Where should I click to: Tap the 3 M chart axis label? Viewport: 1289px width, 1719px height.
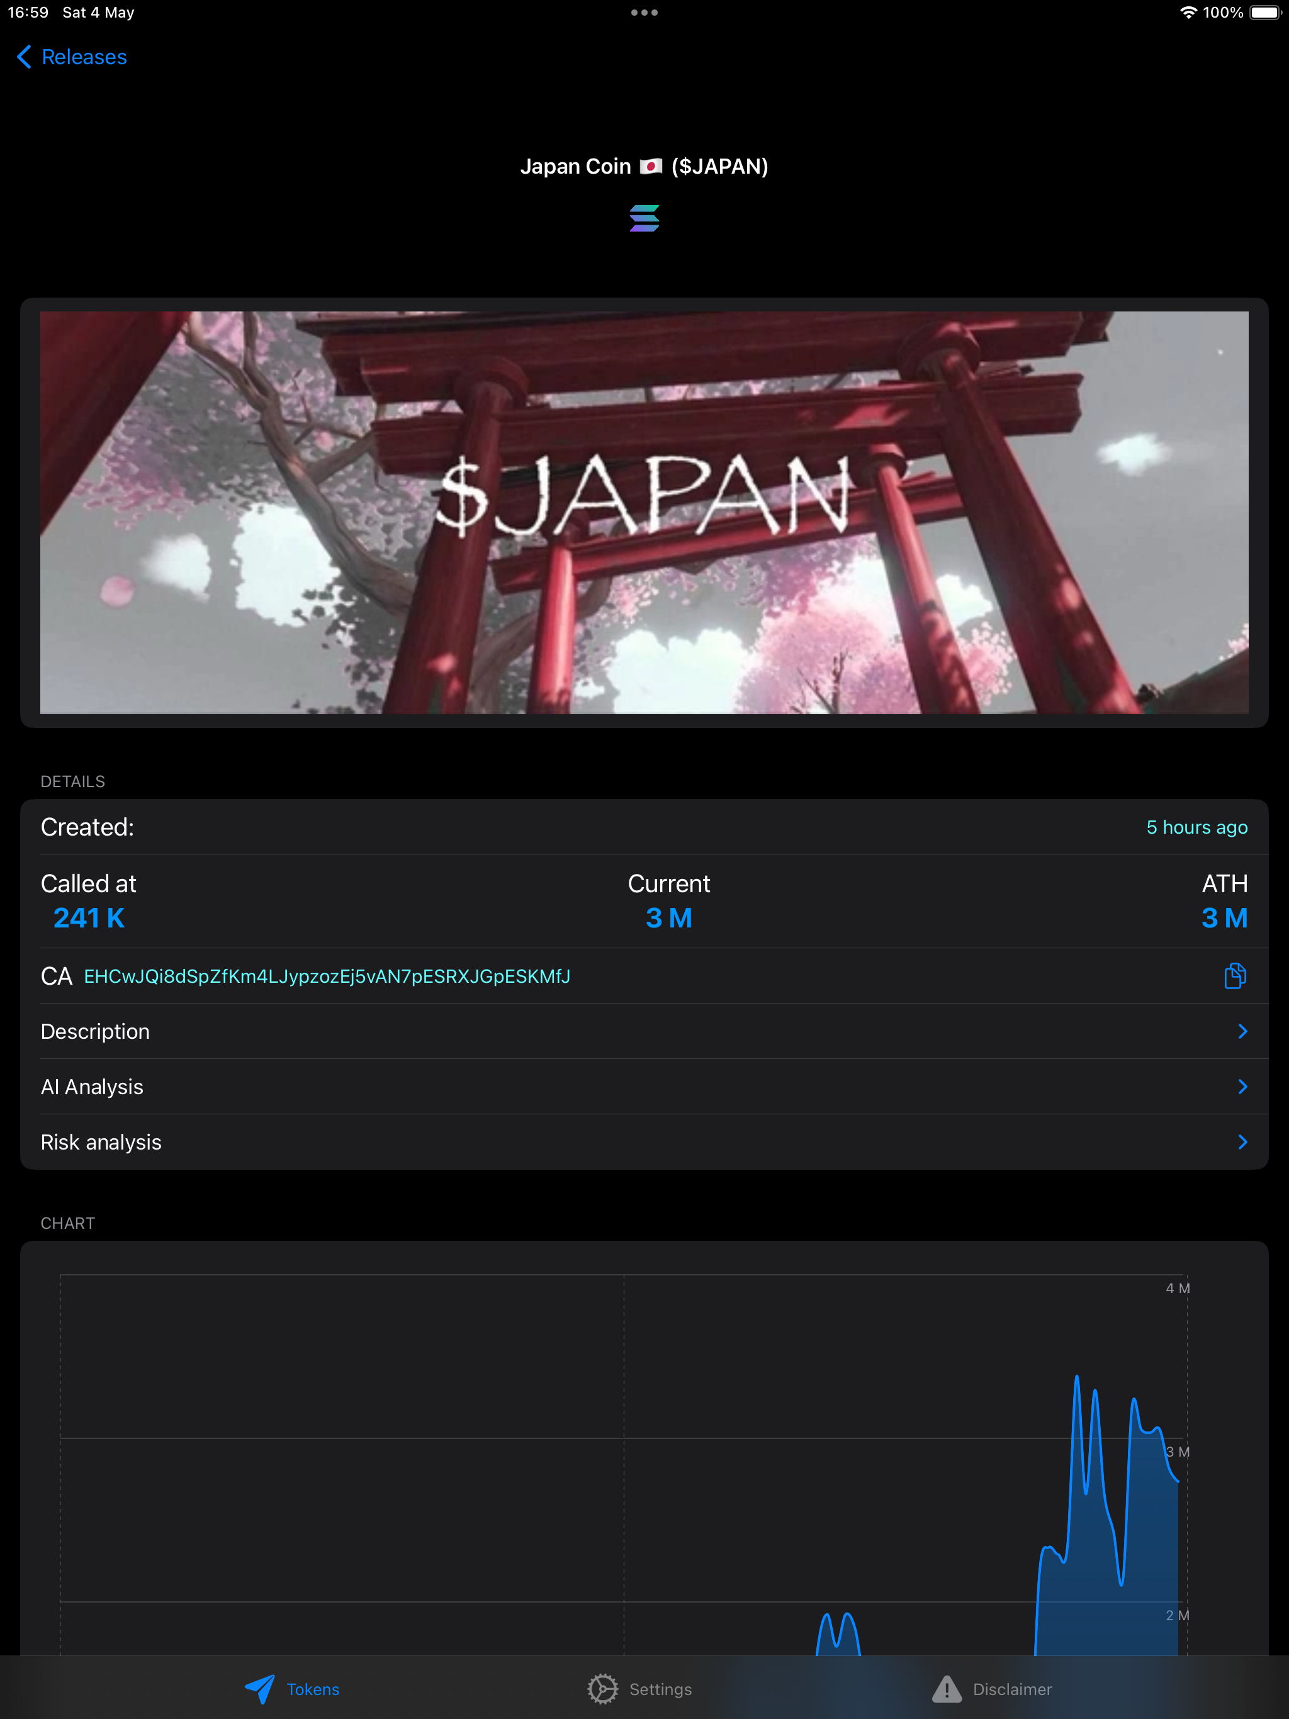(1178, 1452)
